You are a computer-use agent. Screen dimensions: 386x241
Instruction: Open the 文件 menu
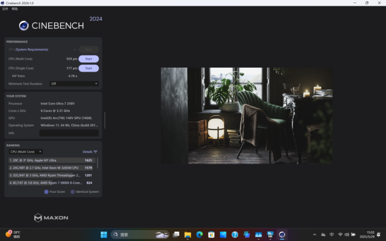[5, 9]
